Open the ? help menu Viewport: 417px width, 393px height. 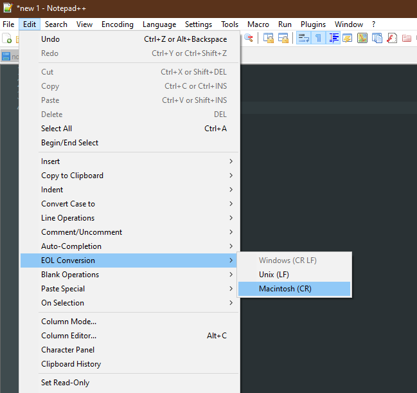click(x=374, y=24)
